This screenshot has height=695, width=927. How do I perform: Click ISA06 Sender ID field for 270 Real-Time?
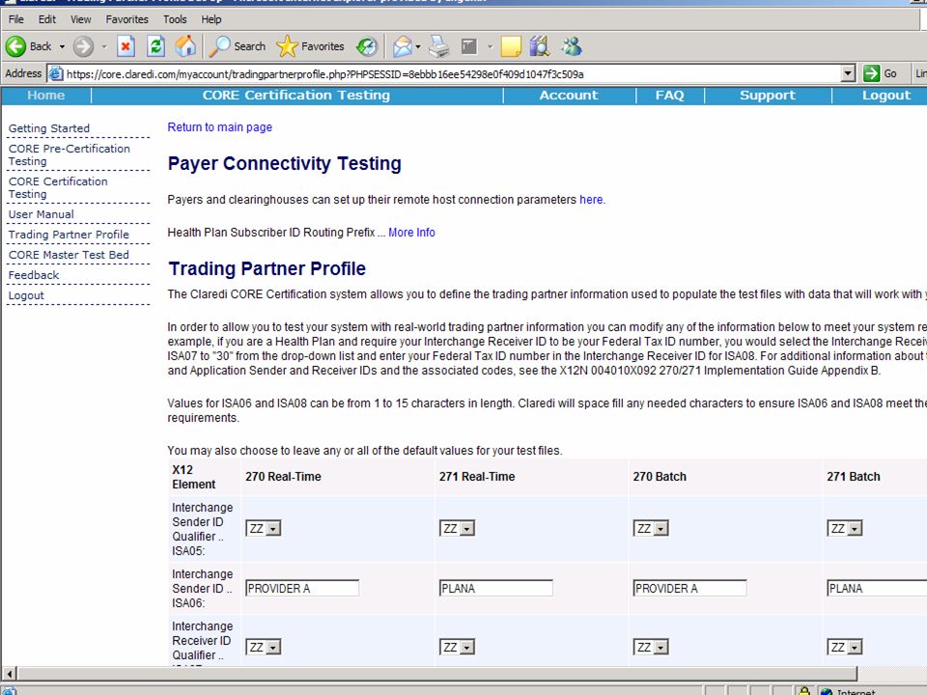coord(302,588)
